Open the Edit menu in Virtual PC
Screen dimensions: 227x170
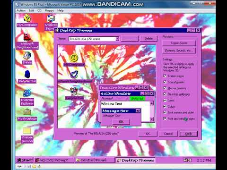pos(31,10)
